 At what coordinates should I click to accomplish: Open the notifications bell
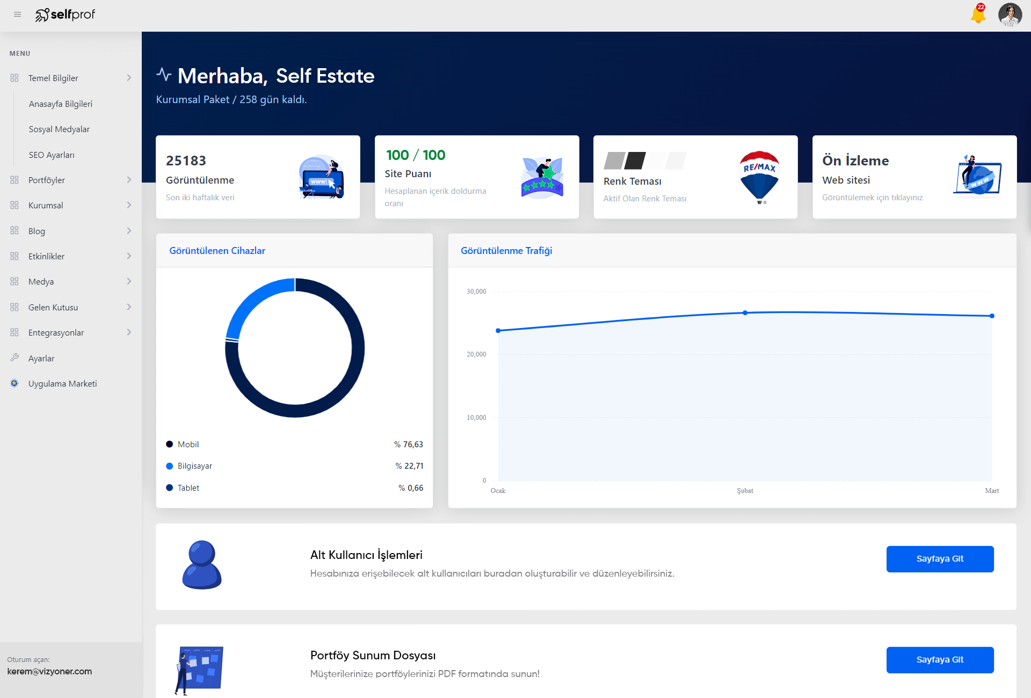point(978,14)
